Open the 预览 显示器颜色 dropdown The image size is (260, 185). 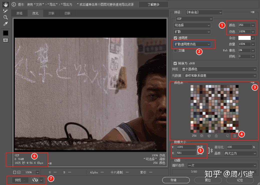click(x=219, y=69)
